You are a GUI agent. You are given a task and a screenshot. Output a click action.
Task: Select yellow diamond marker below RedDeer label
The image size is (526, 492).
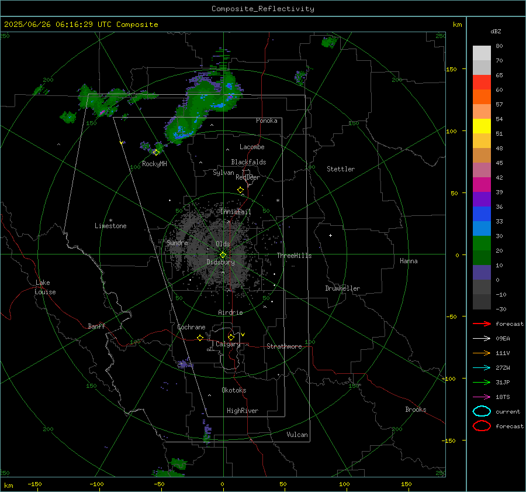click(240, 190)
